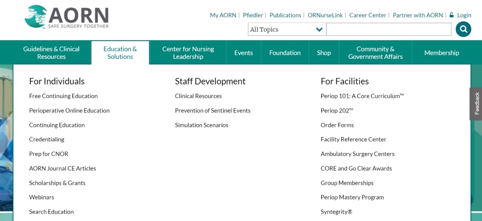Click the My AORN link
The height and width of the screenshot is (221, 482).
click(223, 15)
